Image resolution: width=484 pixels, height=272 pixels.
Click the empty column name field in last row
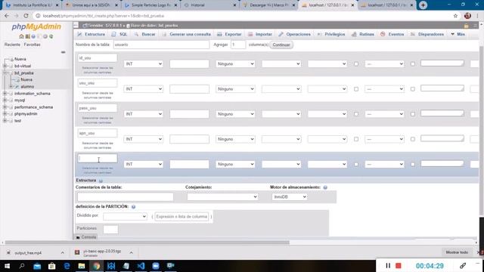point(98,159)
